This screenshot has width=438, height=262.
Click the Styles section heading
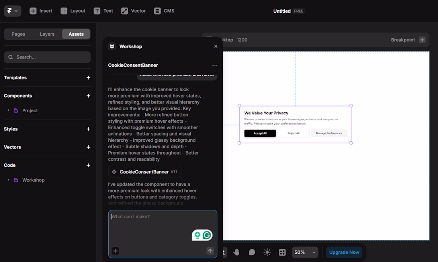point(11,129)
